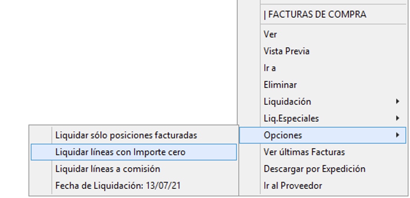
Task: Click the Opciones submenu arrow
Action: (398, 135)
